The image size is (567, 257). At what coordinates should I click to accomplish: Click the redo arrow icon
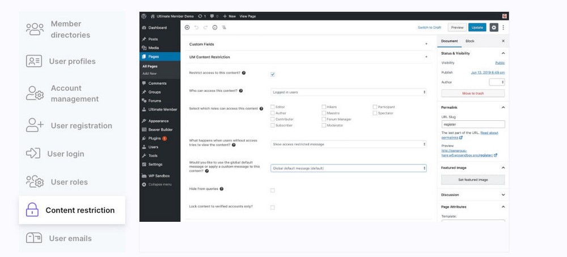(205, 27)
